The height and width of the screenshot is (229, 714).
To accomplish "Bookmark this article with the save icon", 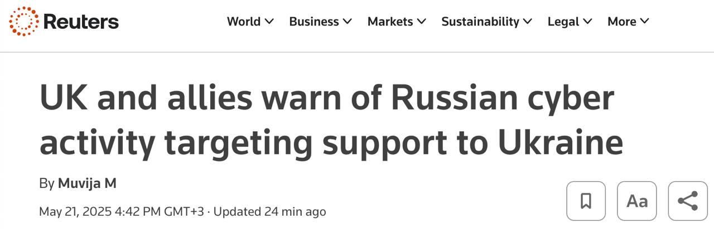I will [586, 201].
